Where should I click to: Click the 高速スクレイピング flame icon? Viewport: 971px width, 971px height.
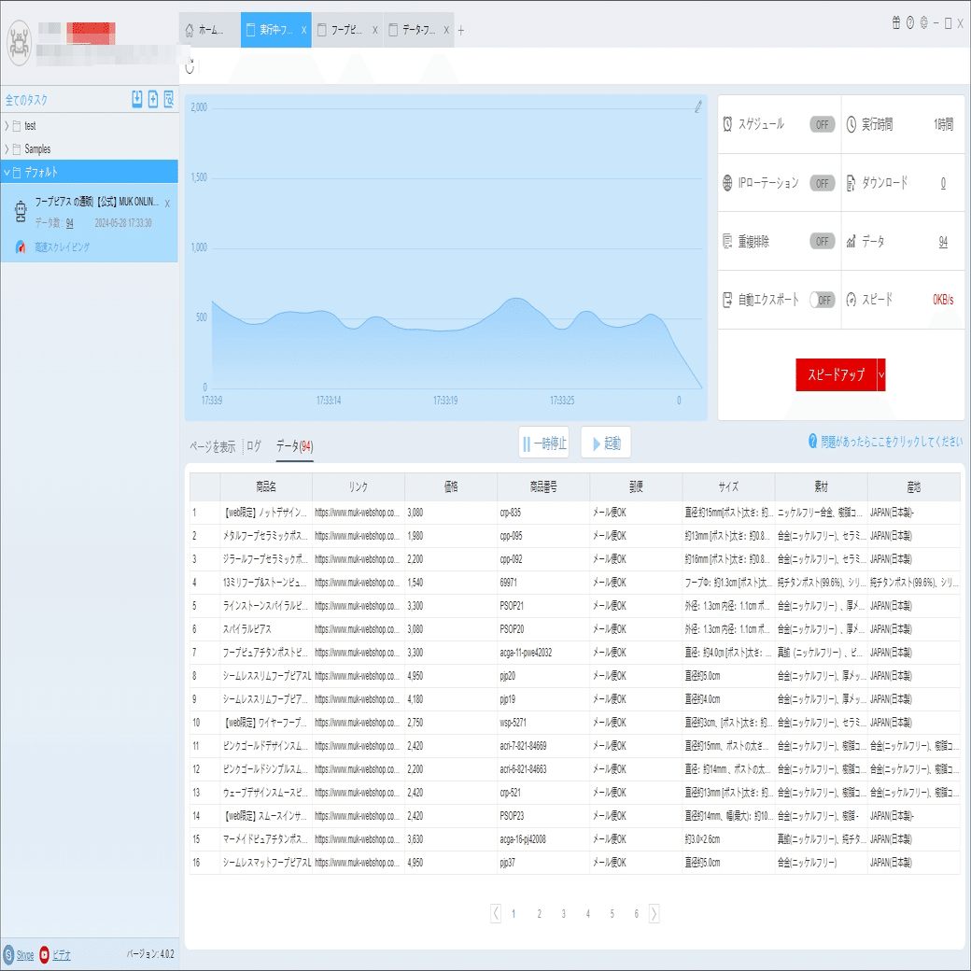[18, 247]
